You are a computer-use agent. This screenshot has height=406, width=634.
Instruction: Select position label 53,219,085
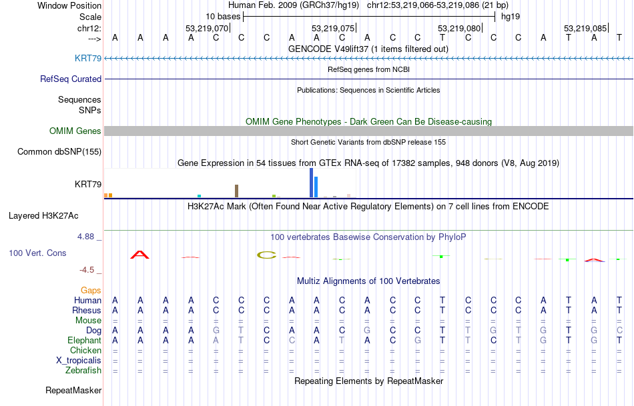(585, 28)
